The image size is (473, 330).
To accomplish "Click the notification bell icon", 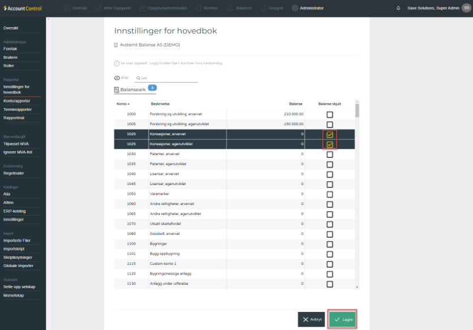I will click(398, 8).
